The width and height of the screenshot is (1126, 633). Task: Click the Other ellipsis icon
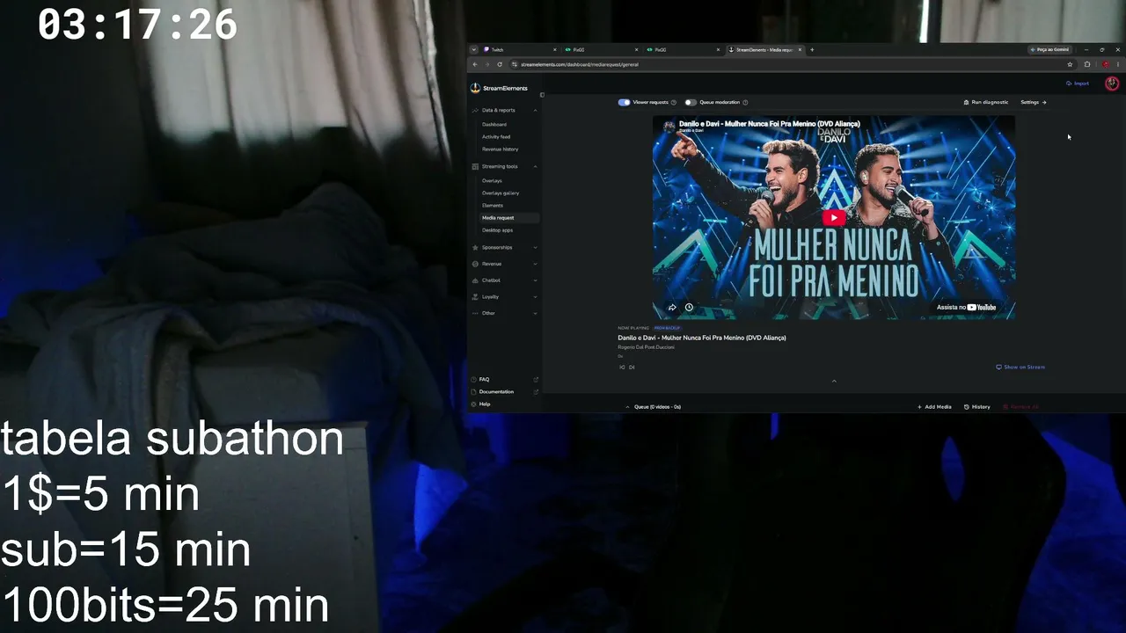[475, 313]
